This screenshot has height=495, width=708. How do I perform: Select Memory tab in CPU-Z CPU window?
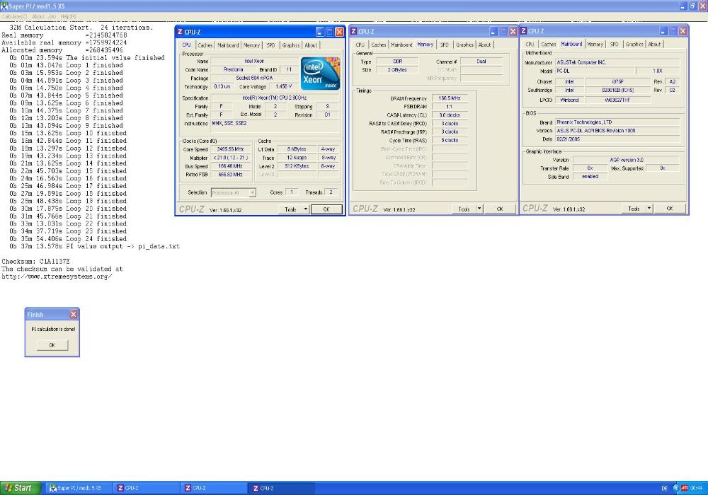[251, 45]
